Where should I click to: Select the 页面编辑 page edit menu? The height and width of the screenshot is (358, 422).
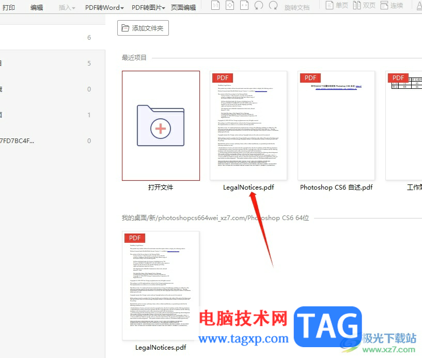pos(183,8)
